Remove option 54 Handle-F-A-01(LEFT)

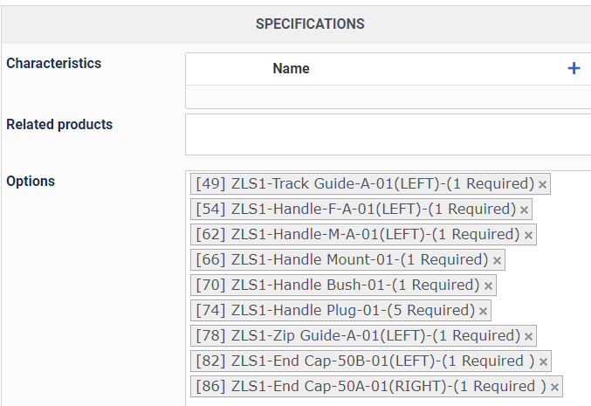tap(524, 210)
